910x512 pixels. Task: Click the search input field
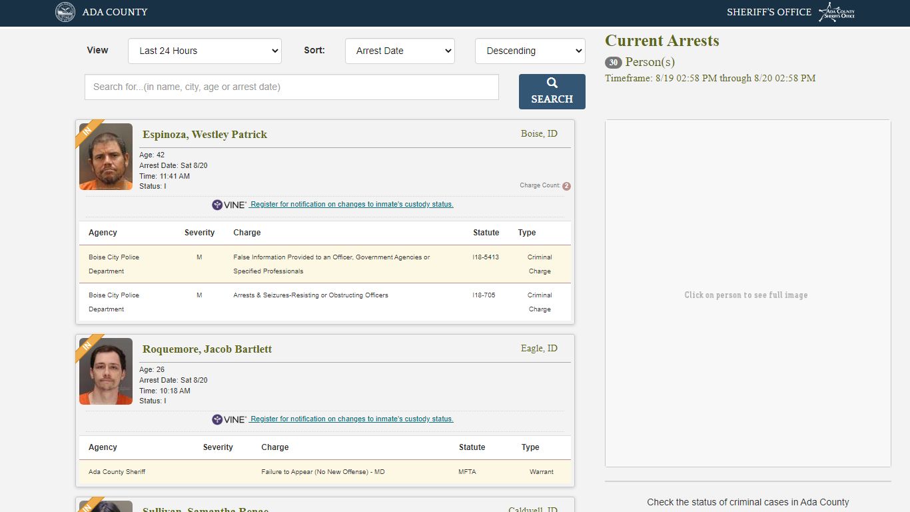(292, 87)
